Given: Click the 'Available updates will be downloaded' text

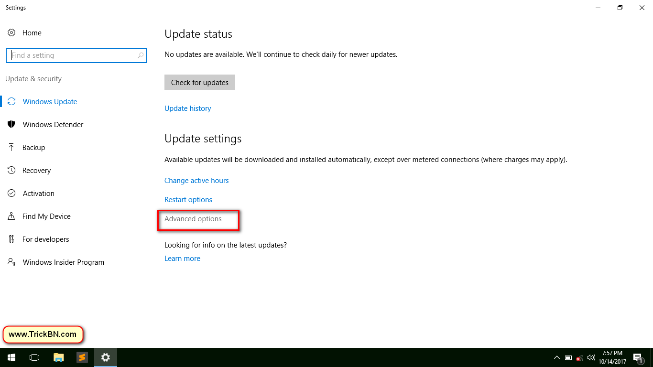Looking at the screenshot, I should click(366, 160).
